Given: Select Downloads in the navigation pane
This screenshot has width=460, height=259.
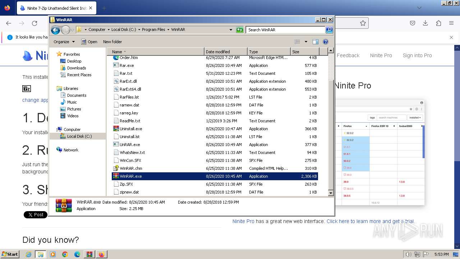Looking at the screenshot, I should point(77,68).
